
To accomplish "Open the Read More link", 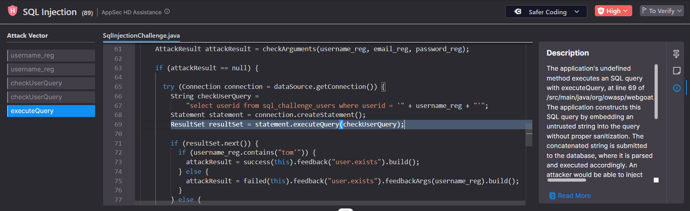I will tap(574, 196).
